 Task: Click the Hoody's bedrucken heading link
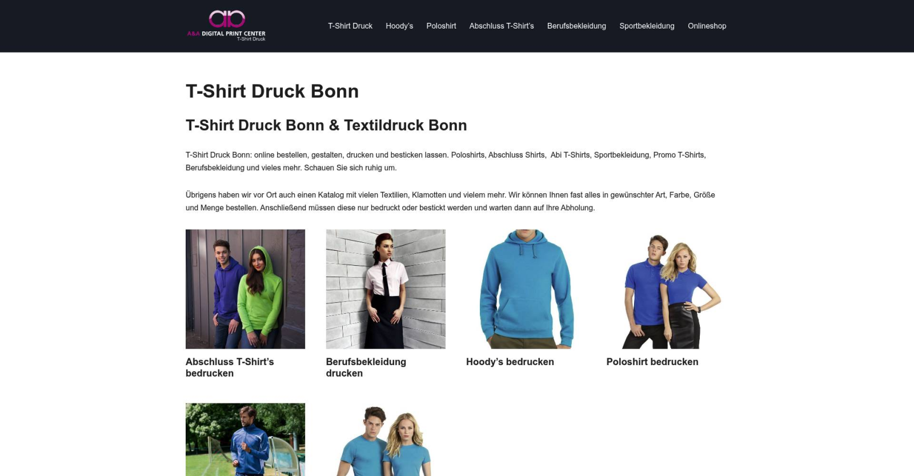coord(510,362)
